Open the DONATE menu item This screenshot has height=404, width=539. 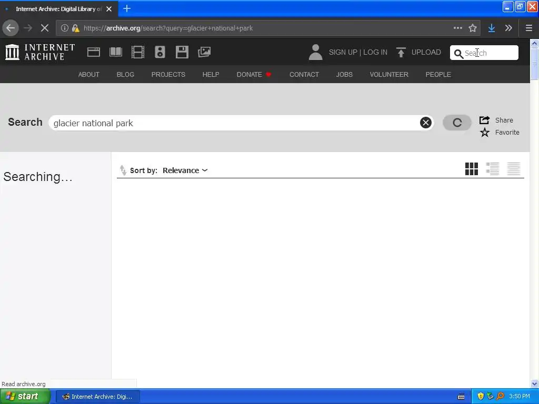tap(254, 74)
